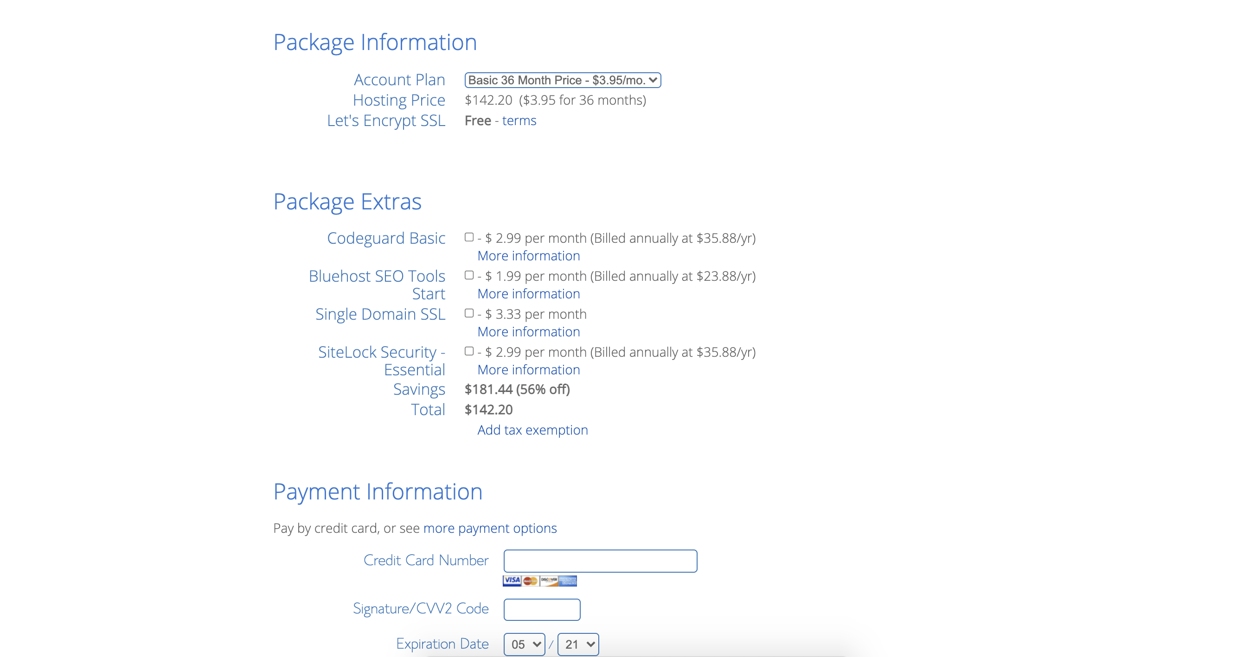Screen dimensions: 1243x657
Task: Click the American Express card logo
Action: pos(568,581)
